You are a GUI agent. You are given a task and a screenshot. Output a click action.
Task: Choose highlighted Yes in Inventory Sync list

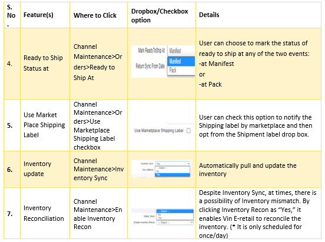click(x=173, y=175)
